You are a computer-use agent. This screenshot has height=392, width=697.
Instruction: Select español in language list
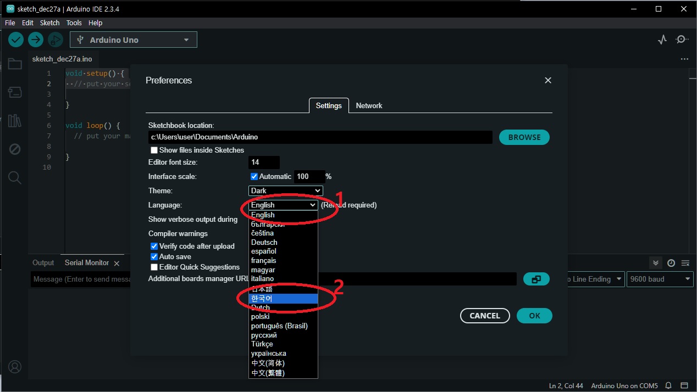coord(283,251)
